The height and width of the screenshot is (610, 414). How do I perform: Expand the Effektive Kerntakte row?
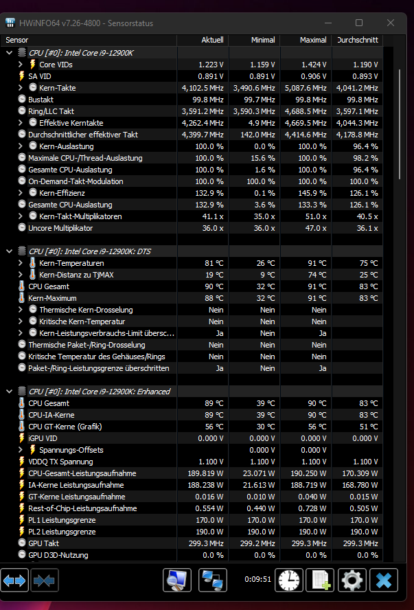tap(21, 122)
